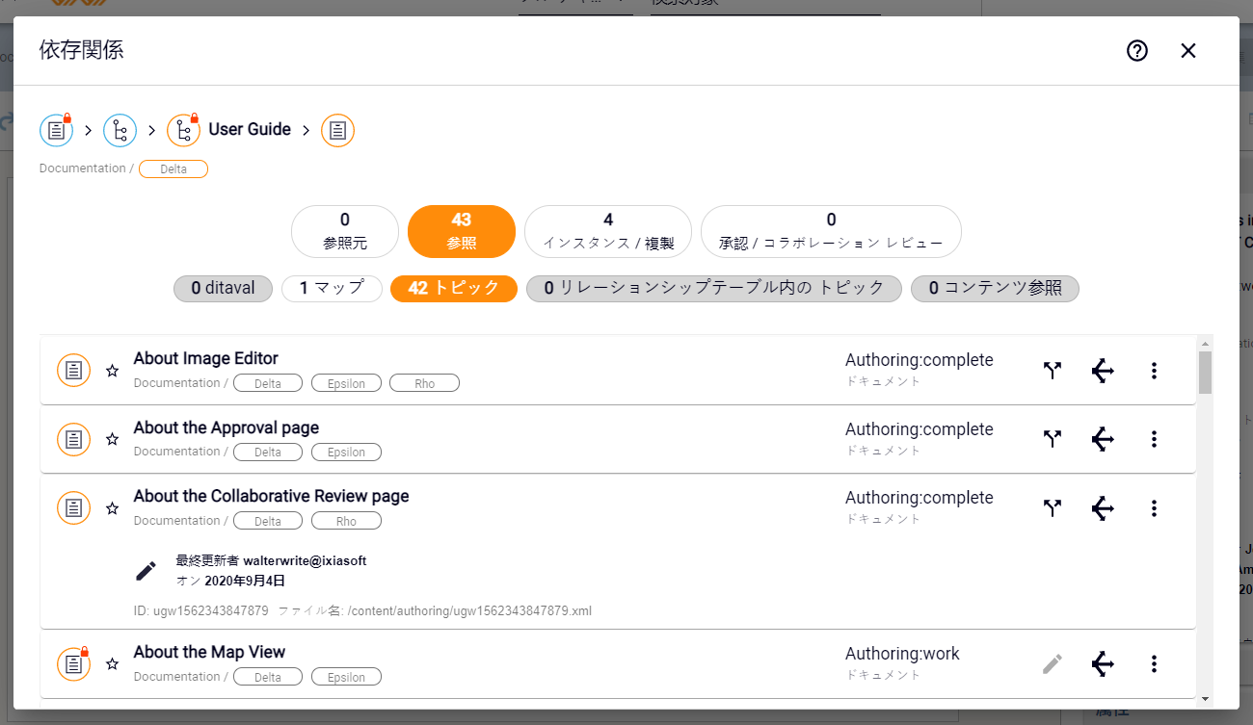Click the Delta tag under the breadcrumb
Screen dimensions: 1253x725
point(173,168)
